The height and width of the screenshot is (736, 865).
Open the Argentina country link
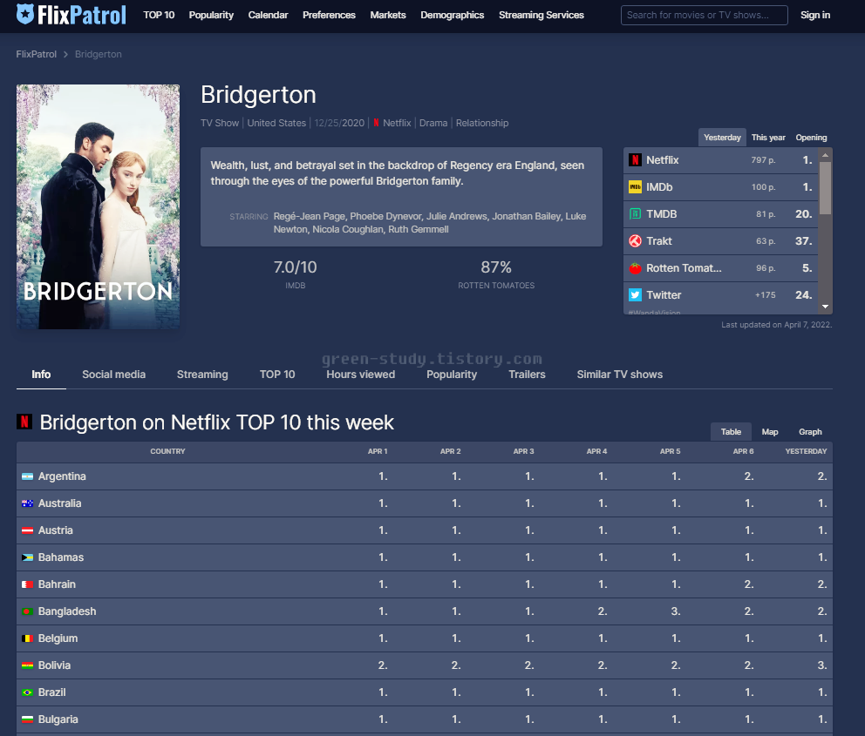pyautogui.click(x=62, y=476)
